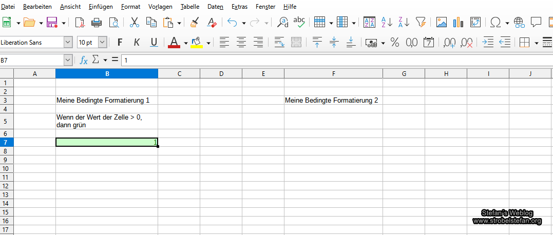Align cell text left
Image resolution: width=553 pixels, height=235 pixels.
224,43
